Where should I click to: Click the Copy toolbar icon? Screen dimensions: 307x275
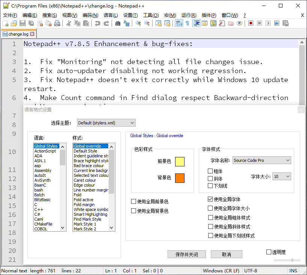pyautogui.click(x=77, y=24)
